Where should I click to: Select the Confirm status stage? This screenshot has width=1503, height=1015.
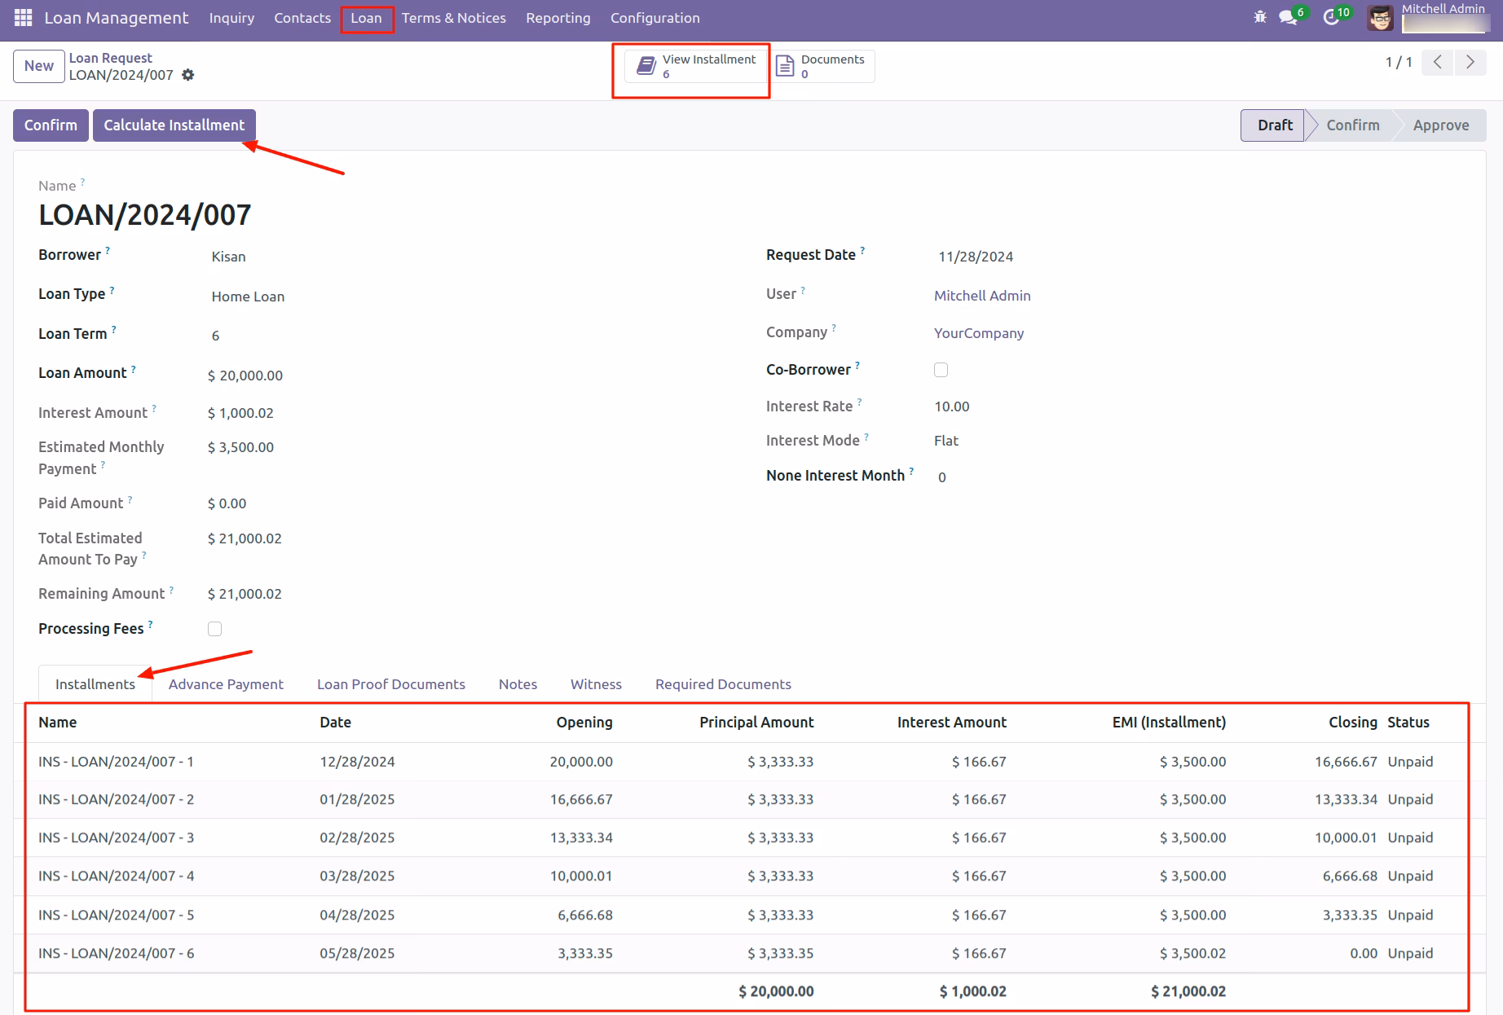pos(1352,125)
